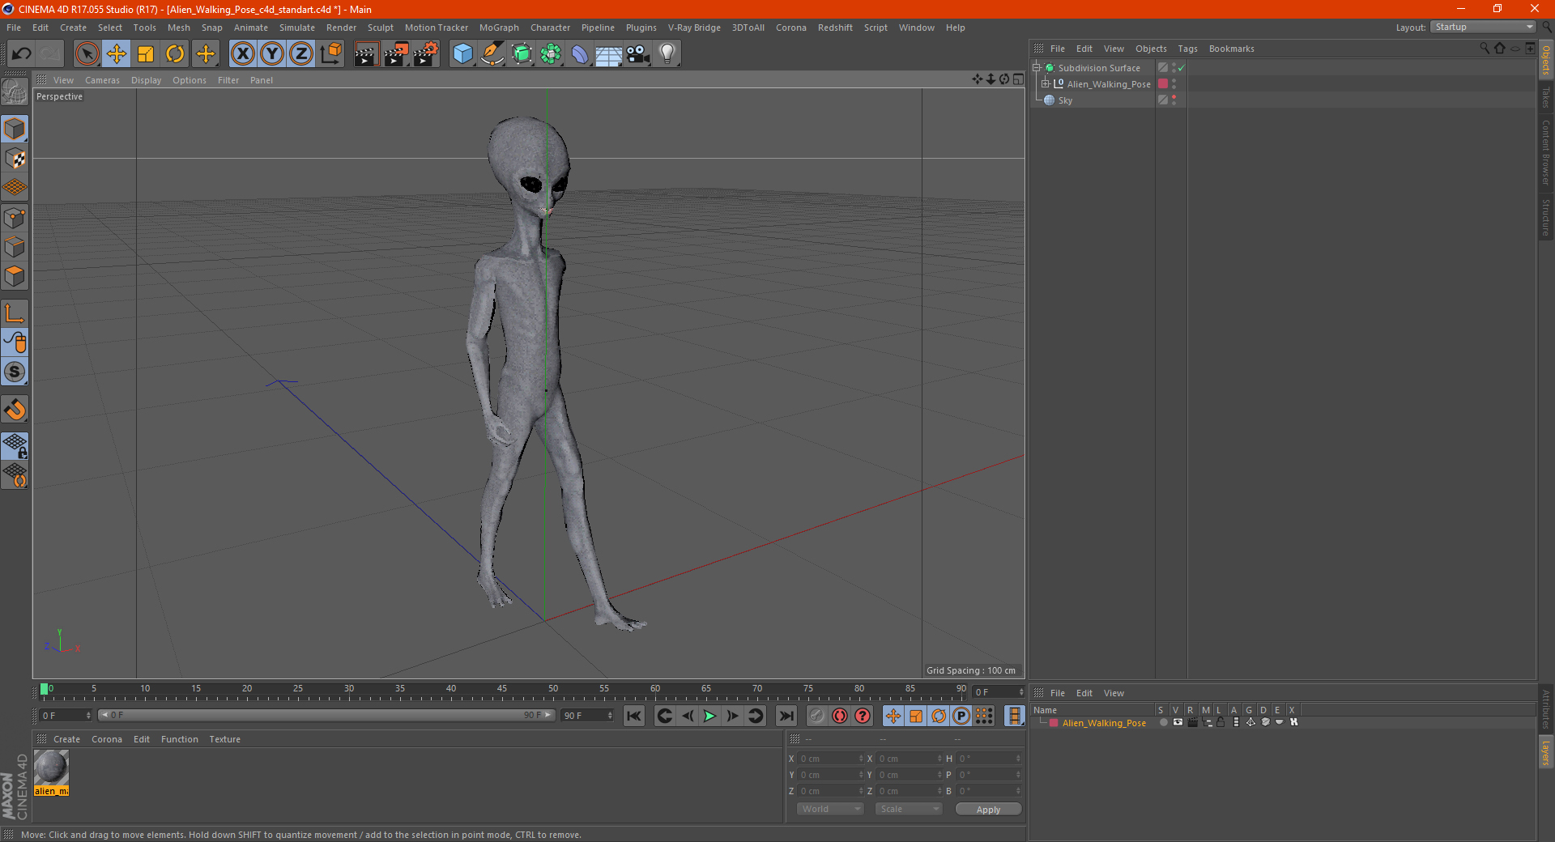
Task: Enable Axis mode icon in left toolbar
Action: 15,313
